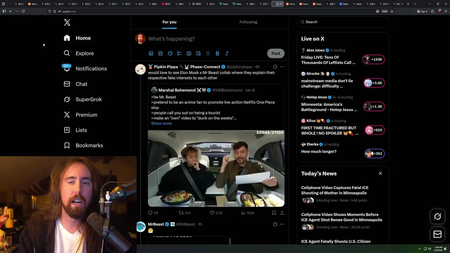This screenshot has width=450, height=253.
Task: Open Chat in the sidebar
Action: pos(75,84)
